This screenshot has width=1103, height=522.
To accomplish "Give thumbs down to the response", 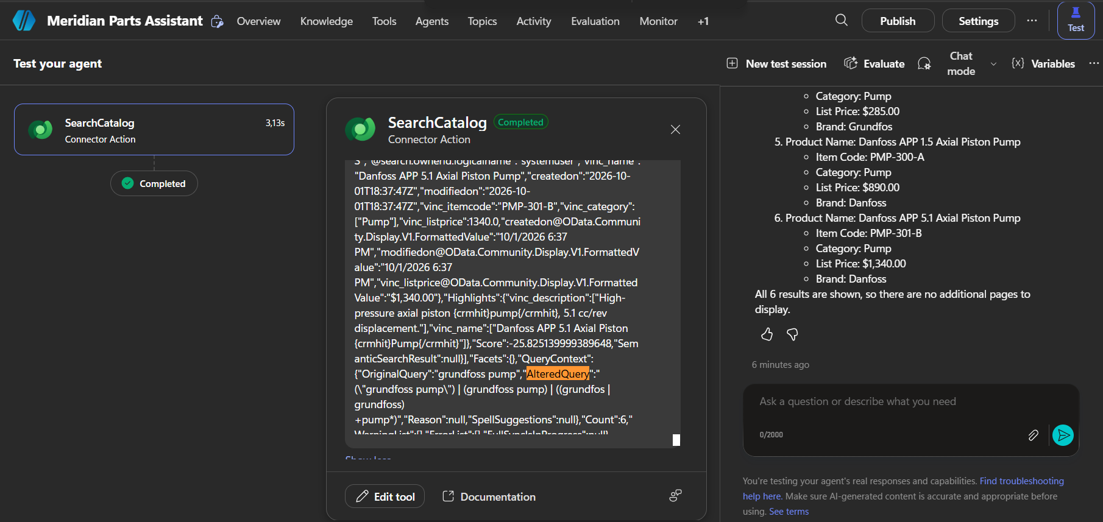I will (x=792, y=334).
